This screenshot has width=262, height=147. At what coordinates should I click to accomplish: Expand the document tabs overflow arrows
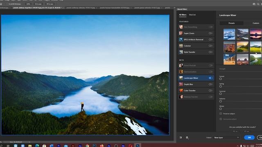point(174,8)
